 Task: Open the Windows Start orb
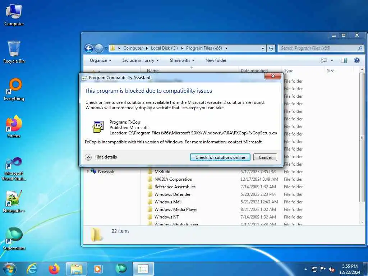coord(10,269)
